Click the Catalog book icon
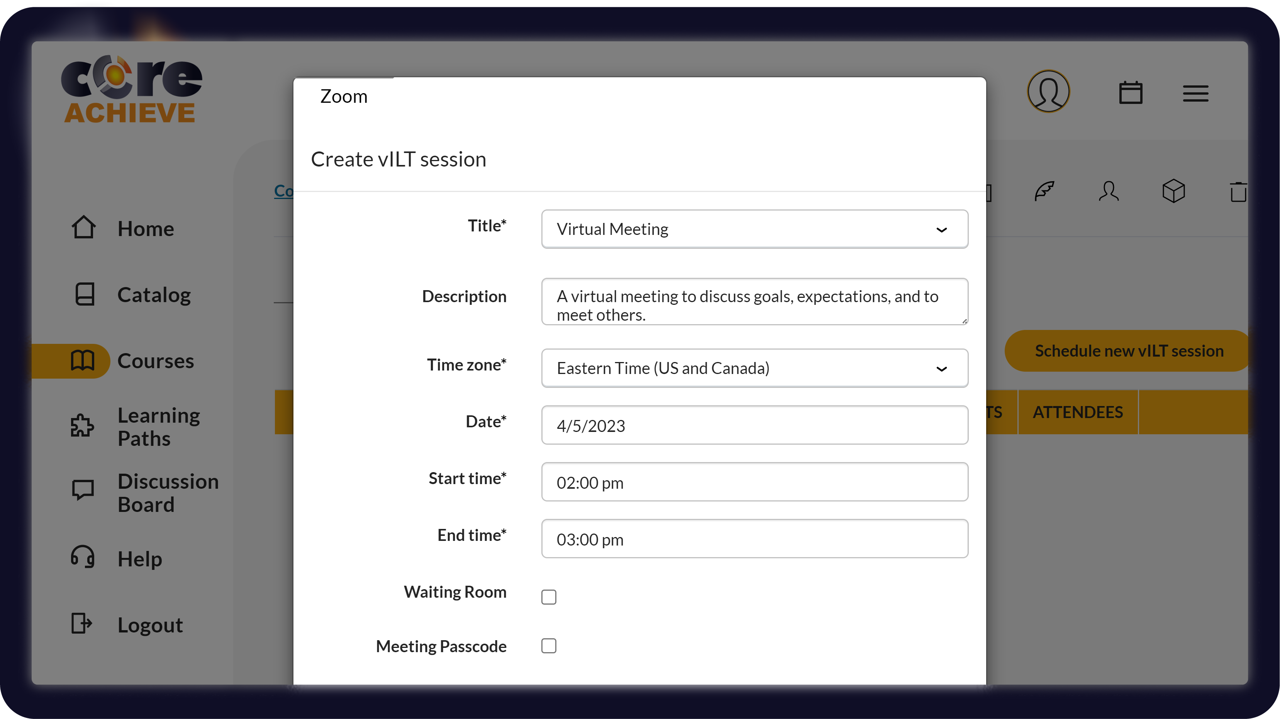 (85, 294)
